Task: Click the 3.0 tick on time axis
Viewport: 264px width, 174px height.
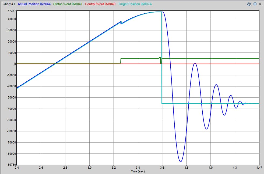Action: [89, 168]
